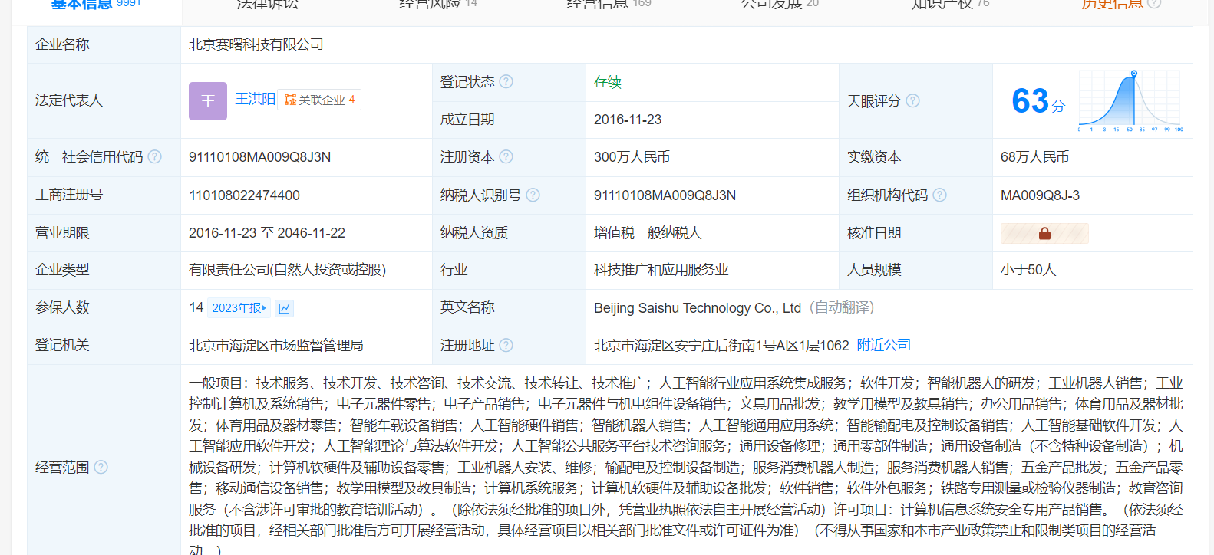Click the staff size 小于50人
This screenshot has width=1214, height=555.
[x=1028, y=270]
